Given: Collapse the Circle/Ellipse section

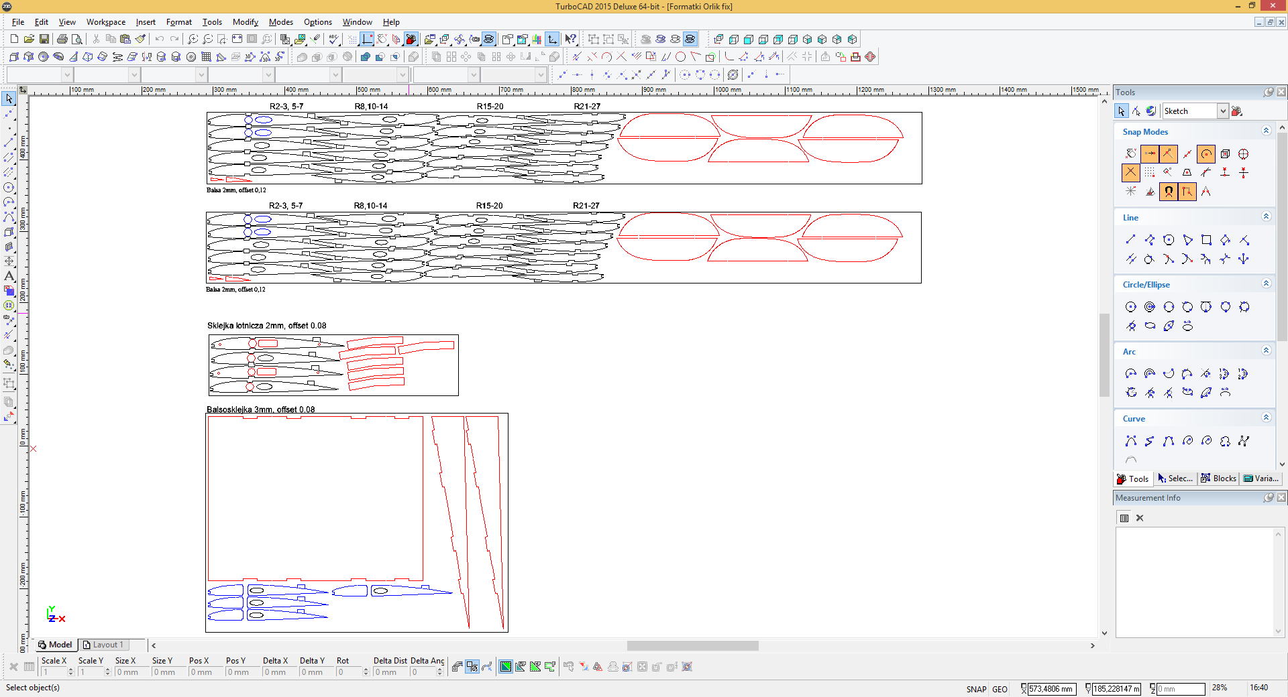Looking at the screenshot, I should [1266, 283].
